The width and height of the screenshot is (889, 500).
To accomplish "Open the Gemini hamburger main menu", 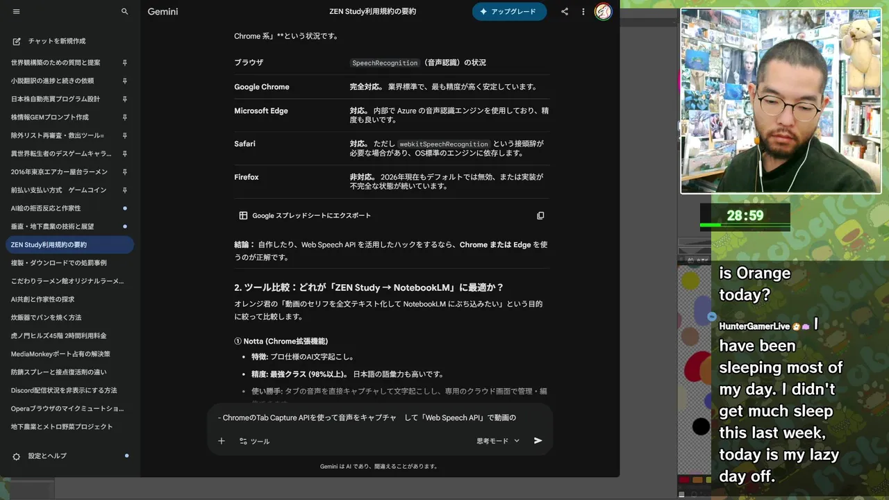I will point(17,12).
